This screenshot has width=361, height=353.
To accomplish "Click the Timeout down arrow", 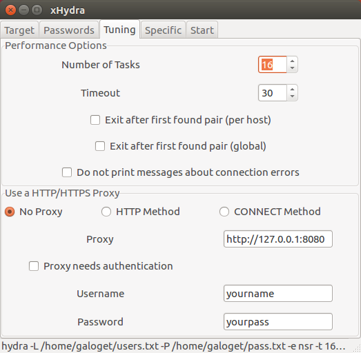I will (x=292, y=97).
